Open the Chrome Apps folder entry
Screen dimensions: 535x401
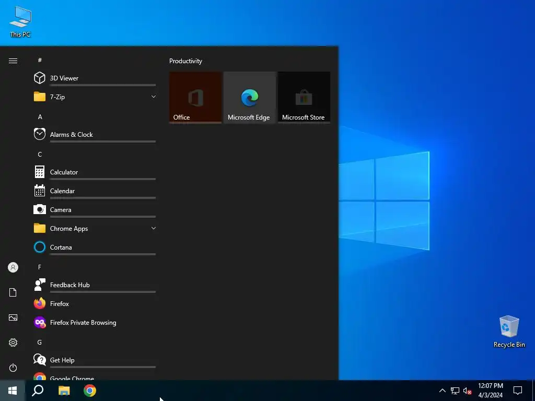coord(95,228)
